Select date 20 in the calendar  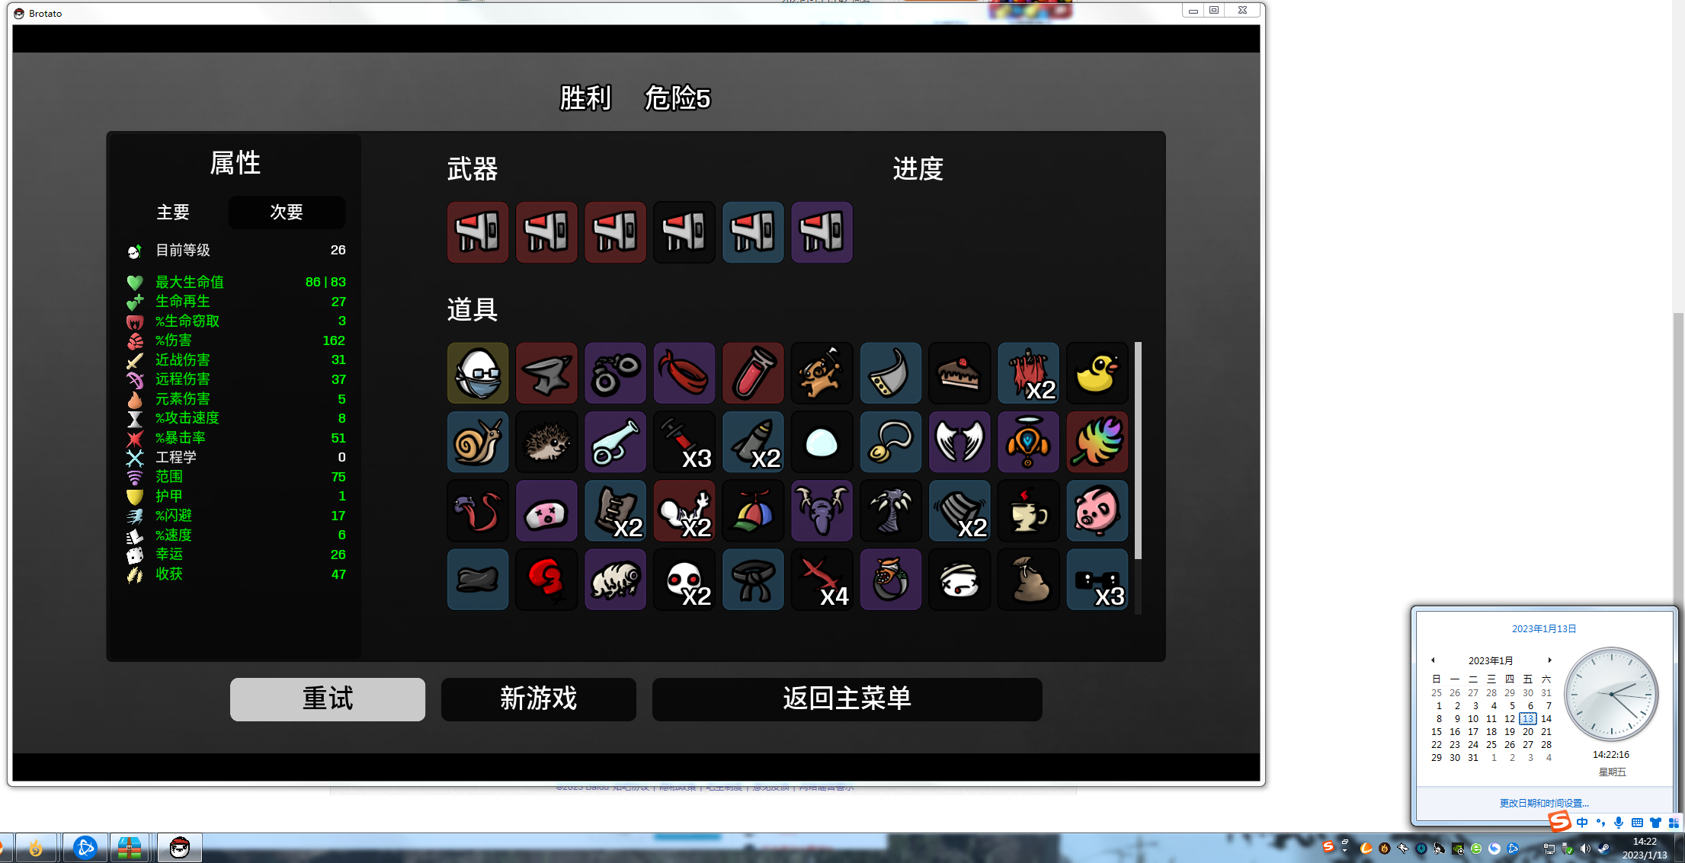click(1527, 731)
